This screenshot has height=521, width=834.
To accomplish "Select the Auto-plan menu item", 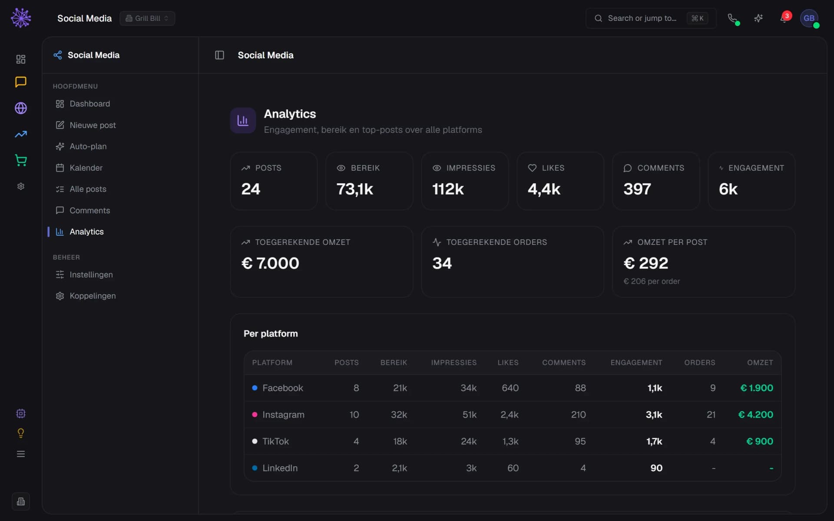I will click(120, 146).
